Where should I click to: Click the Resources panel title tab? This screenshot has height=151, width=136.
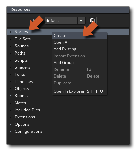(21, 9)
